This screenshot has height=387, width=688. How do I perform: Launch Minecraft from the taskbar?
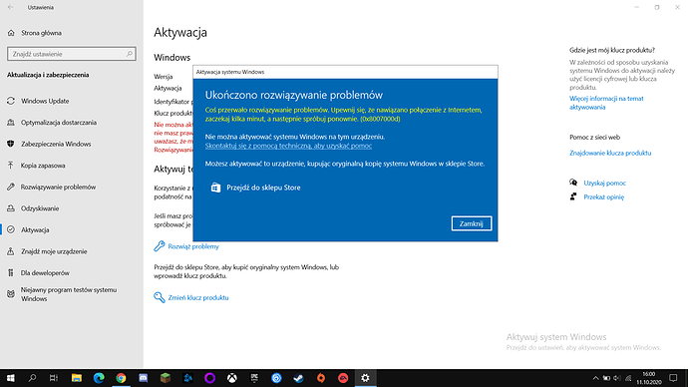click(166, 378)
